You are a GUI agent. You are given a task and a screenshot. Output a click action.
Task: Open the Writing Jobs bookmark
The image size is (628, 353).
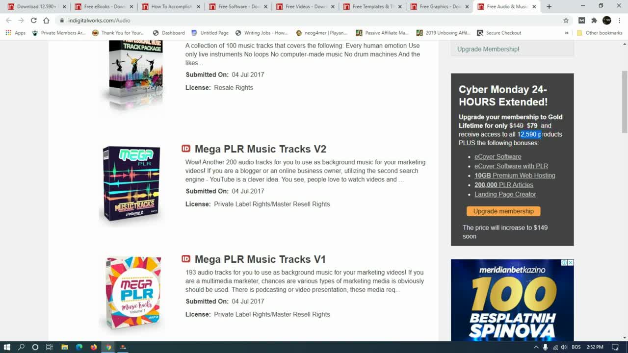262,33
